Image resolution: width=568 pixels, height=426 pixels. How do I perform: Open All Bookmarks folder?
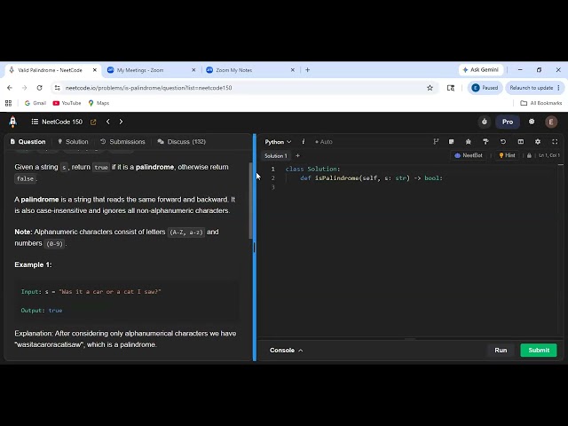(540, 103)
